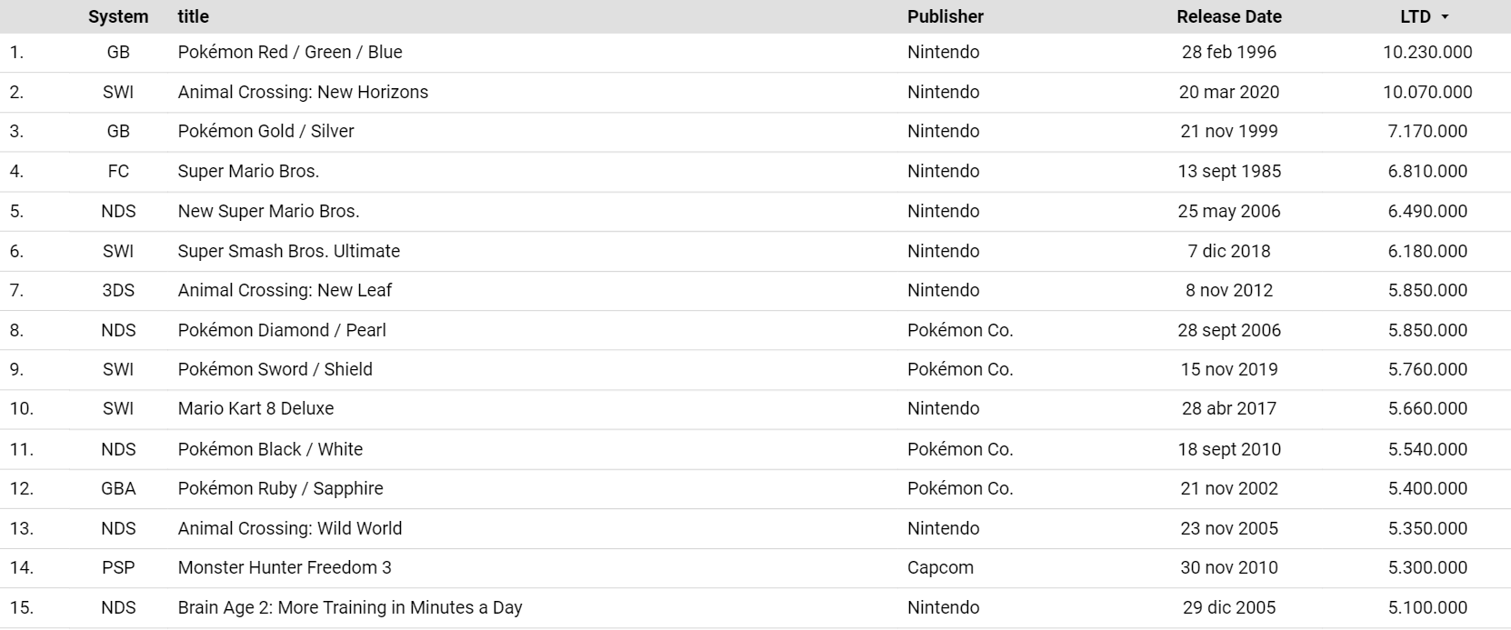This screenshot has height=630, width=1511.
Task: Select Brain Age 2 title cell
Action: coord(350,607)
